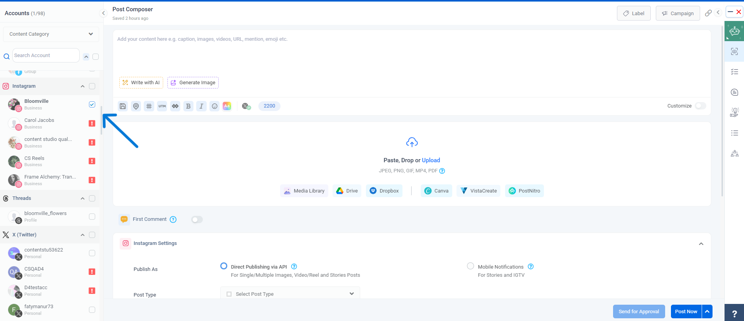Collapse the Instagram Settings section
The height and width of the screenshot is (321, 744).
[x=701, y=244]
